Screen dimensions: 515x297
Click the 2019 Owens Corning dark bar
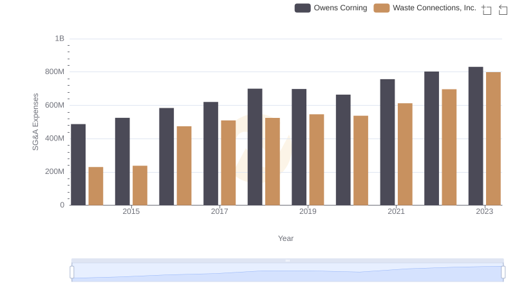(x=299, y=147)
